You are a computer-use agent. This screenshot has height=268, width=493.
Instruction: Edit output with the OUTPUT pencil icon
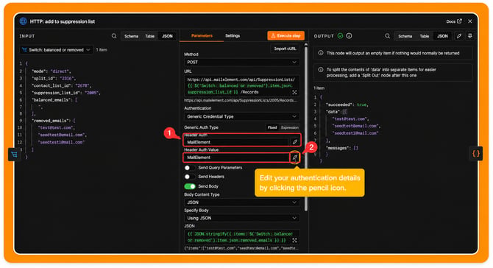pos(459,36)
